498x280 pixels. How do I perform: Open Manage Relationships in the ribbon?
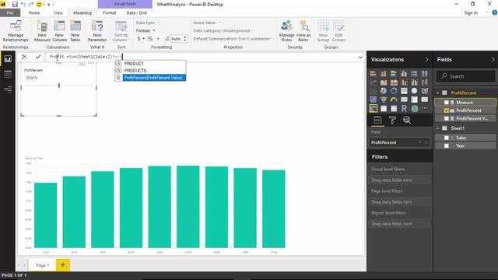[x=16, y=31]
